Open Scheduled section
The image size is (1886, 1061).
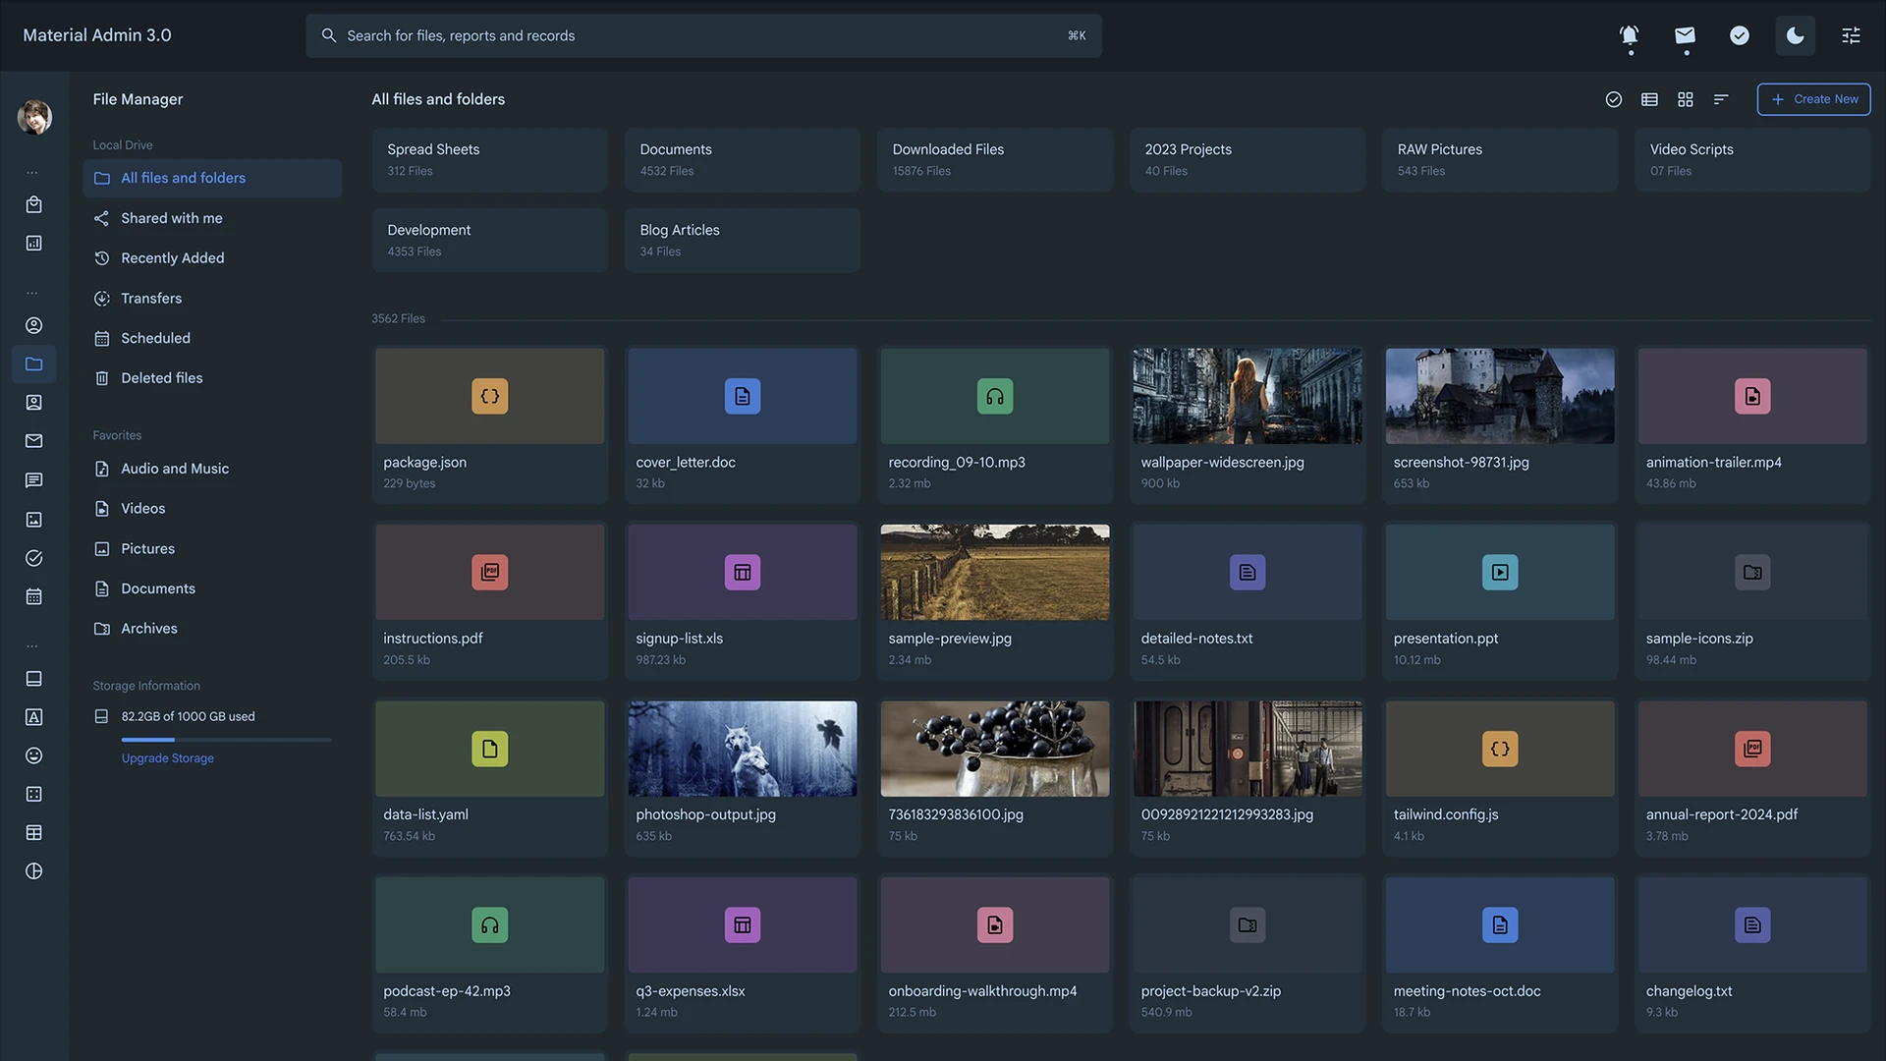coord(212,338)
